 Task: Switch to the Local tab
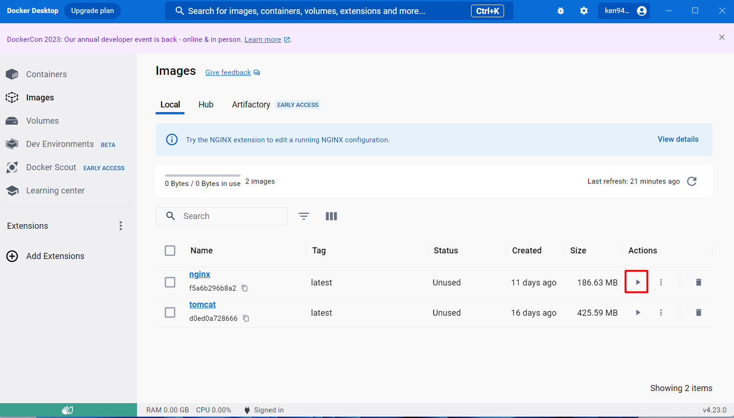(x=170, y=105)
